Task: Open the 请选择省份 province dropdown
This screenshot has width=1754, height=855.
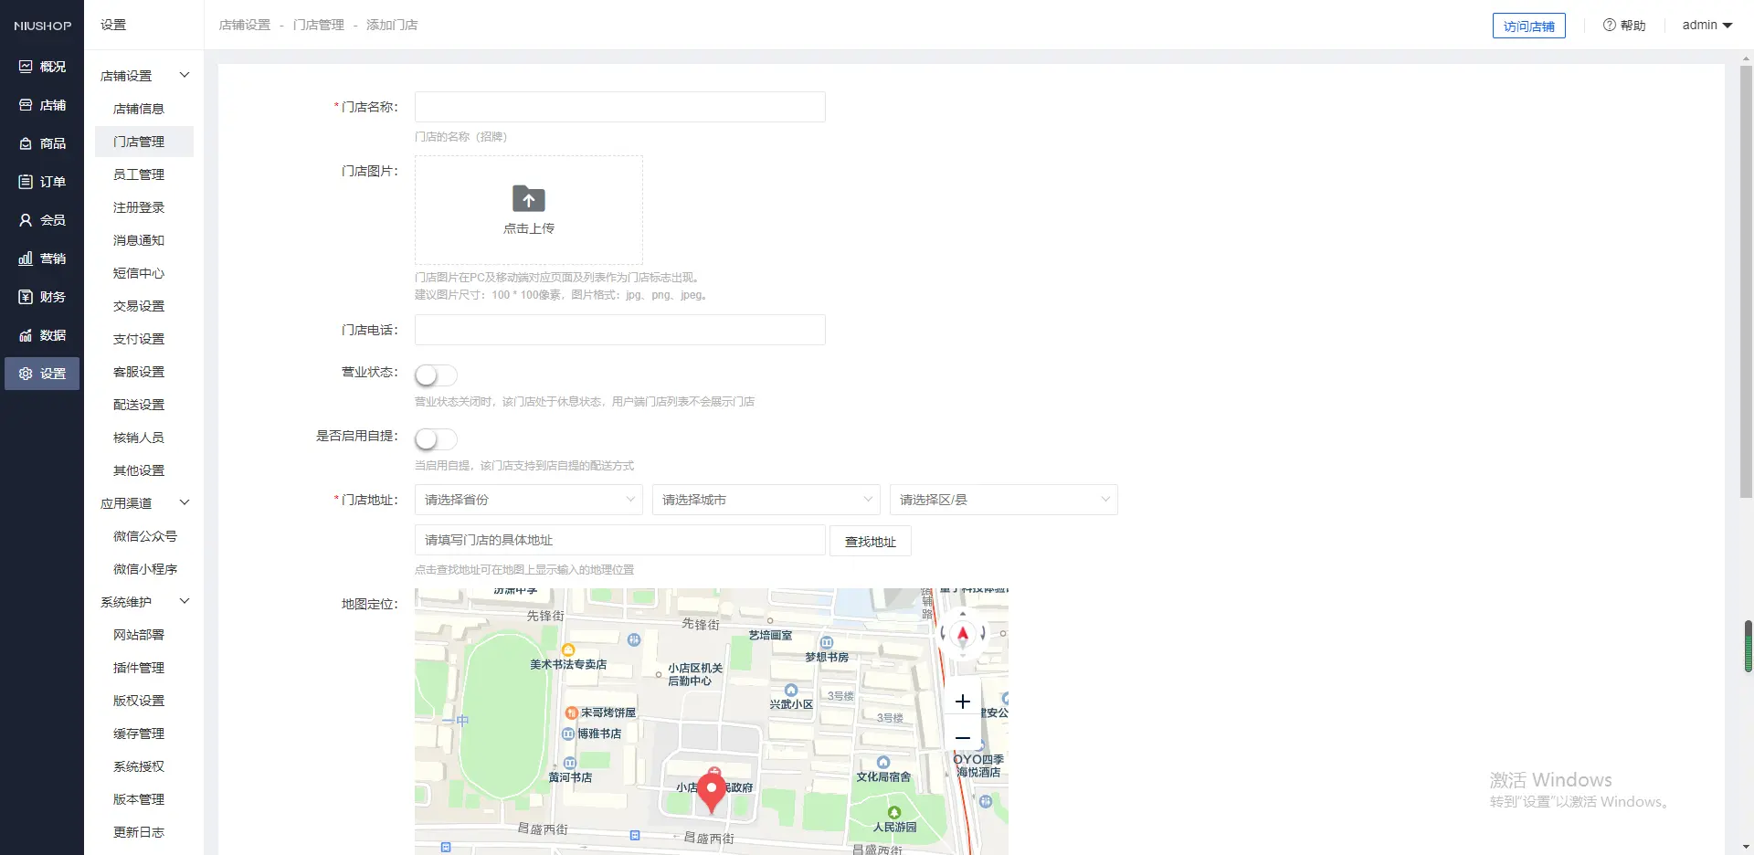Action: tap(528, 500)
